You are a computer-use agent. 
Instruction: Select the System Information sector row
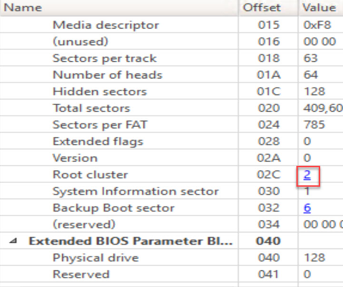tap(136, 191)
